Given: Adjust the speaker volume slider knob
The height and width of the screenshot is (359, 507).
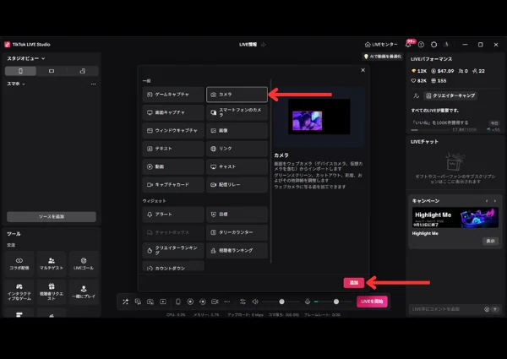Looking at the screenshot, I should [x=281, y=302].
